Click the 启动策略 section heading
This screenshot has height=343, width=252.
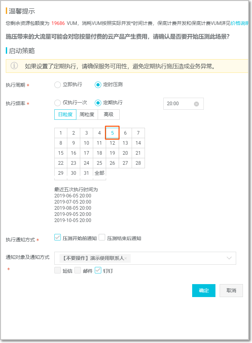tap(22, 51)
